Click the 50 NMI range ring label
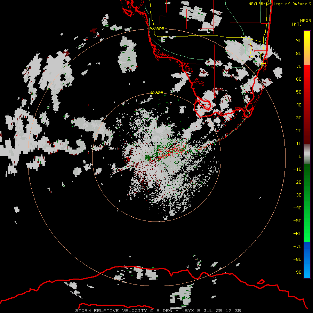This screenshot has width=313, height=313. click(x=156, y=93)
